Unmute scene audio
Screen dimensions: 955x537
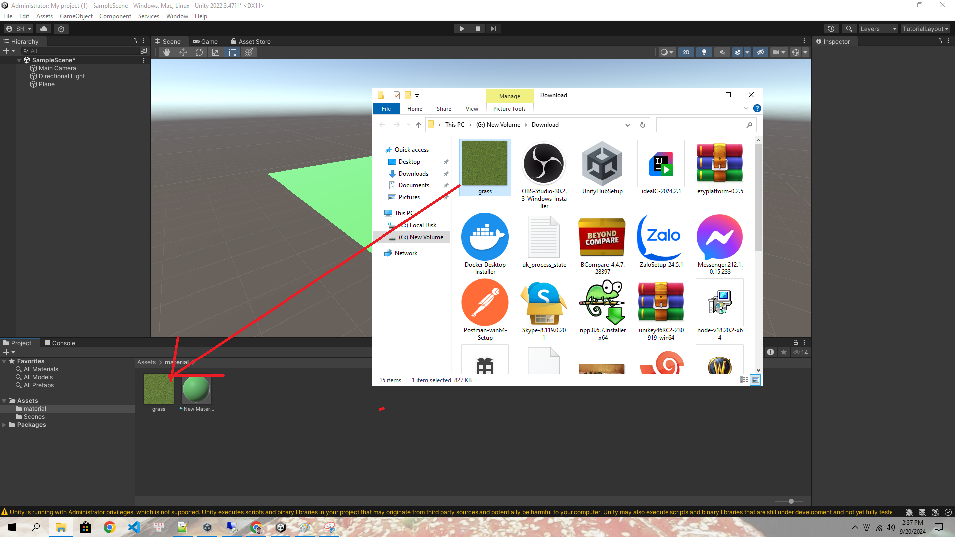(x=722, y=52)
